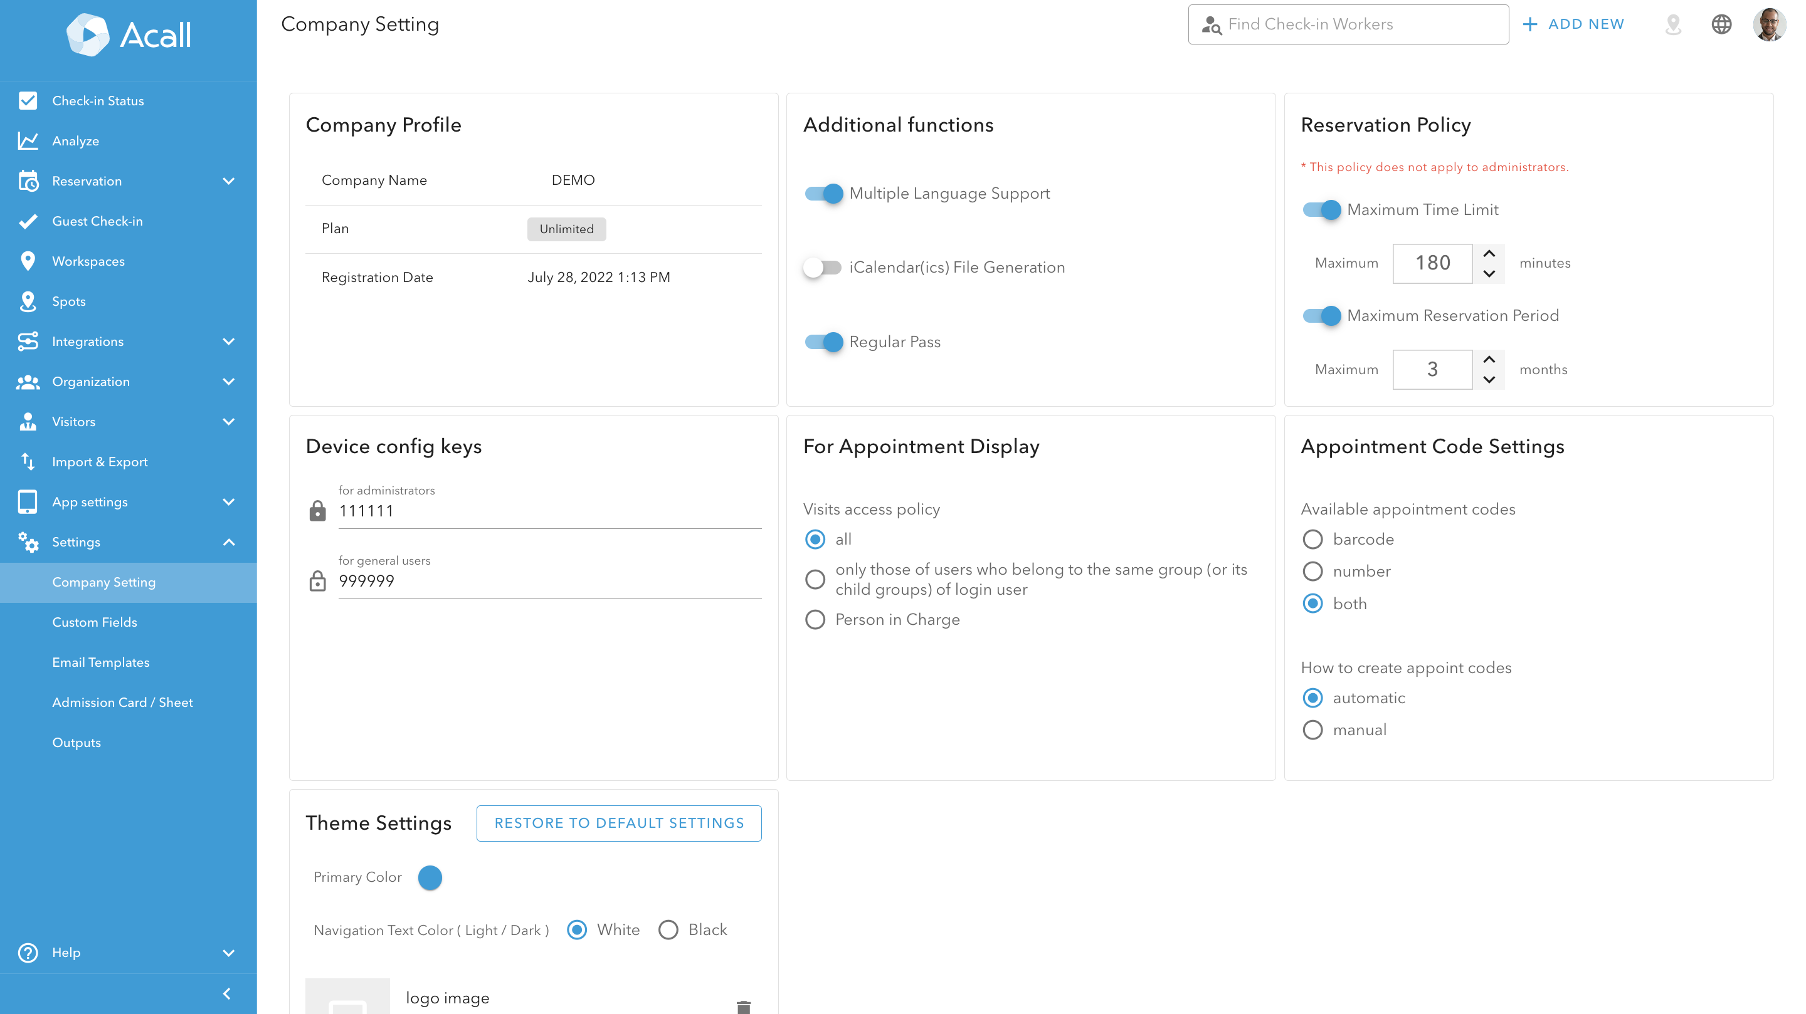Image resolution: width=1806 pixels, height=1014 pixels.
Task: Expand the Visitors menu chevron
Action: click(x=228, y=422)
